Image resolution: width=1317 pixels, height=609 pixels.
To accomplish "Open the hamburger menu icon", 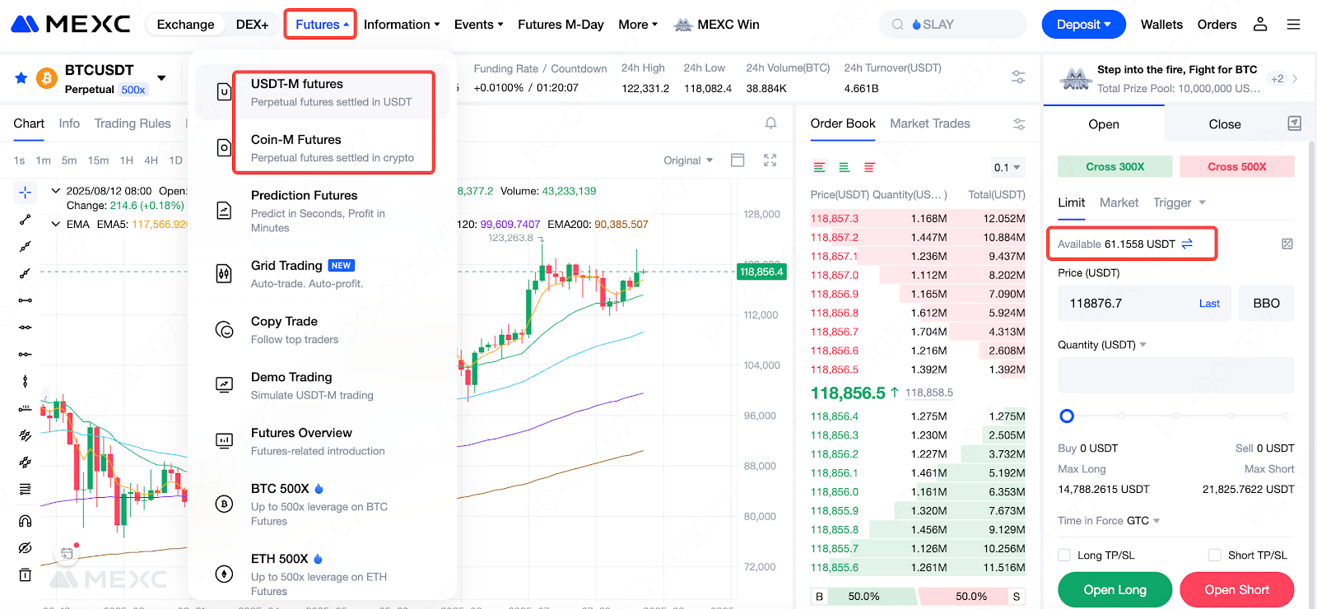I will coord(1293,25).
